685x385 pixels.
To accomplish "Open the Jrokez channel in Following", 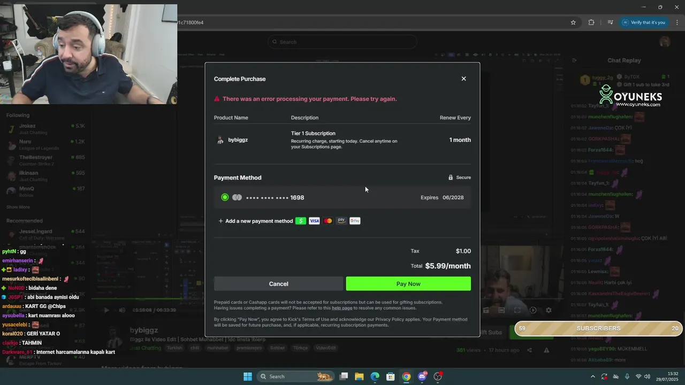I will tap(45, 129).
